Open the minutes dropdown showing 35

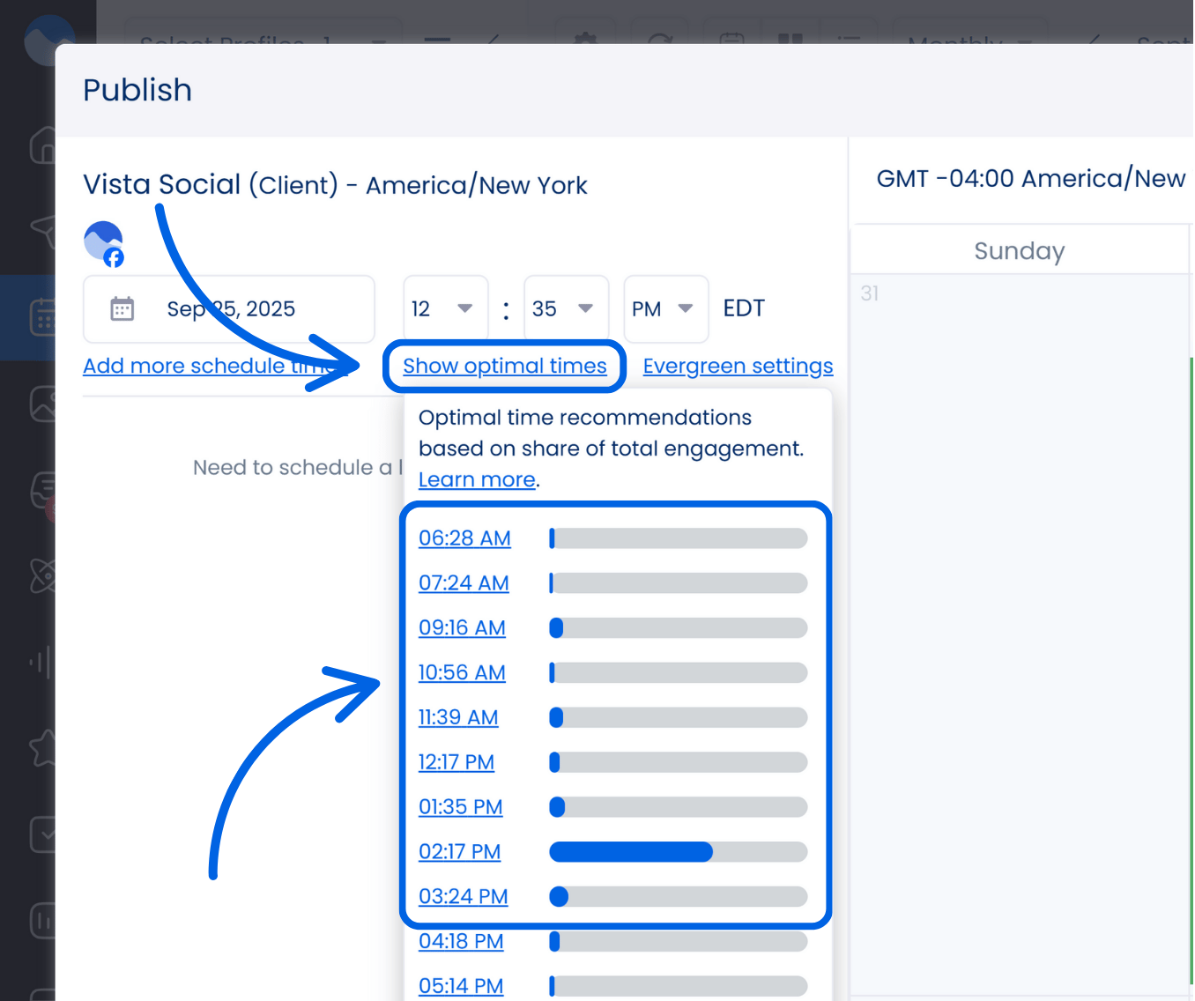tap(566, 308)
